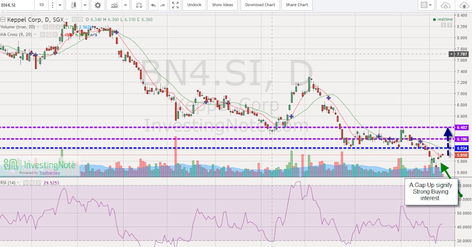Redo chart action with right arrow icon
This screenshot has height=247, width=472.
point(162,5)
